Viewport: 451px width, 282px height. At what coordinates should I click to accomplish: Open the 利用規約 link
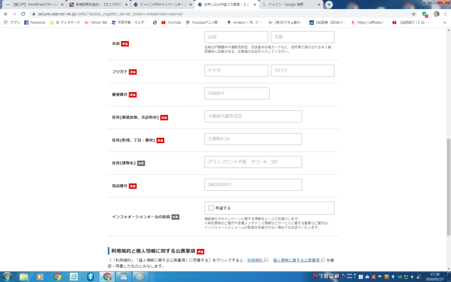pyautogui.click(x=255, y=260)
